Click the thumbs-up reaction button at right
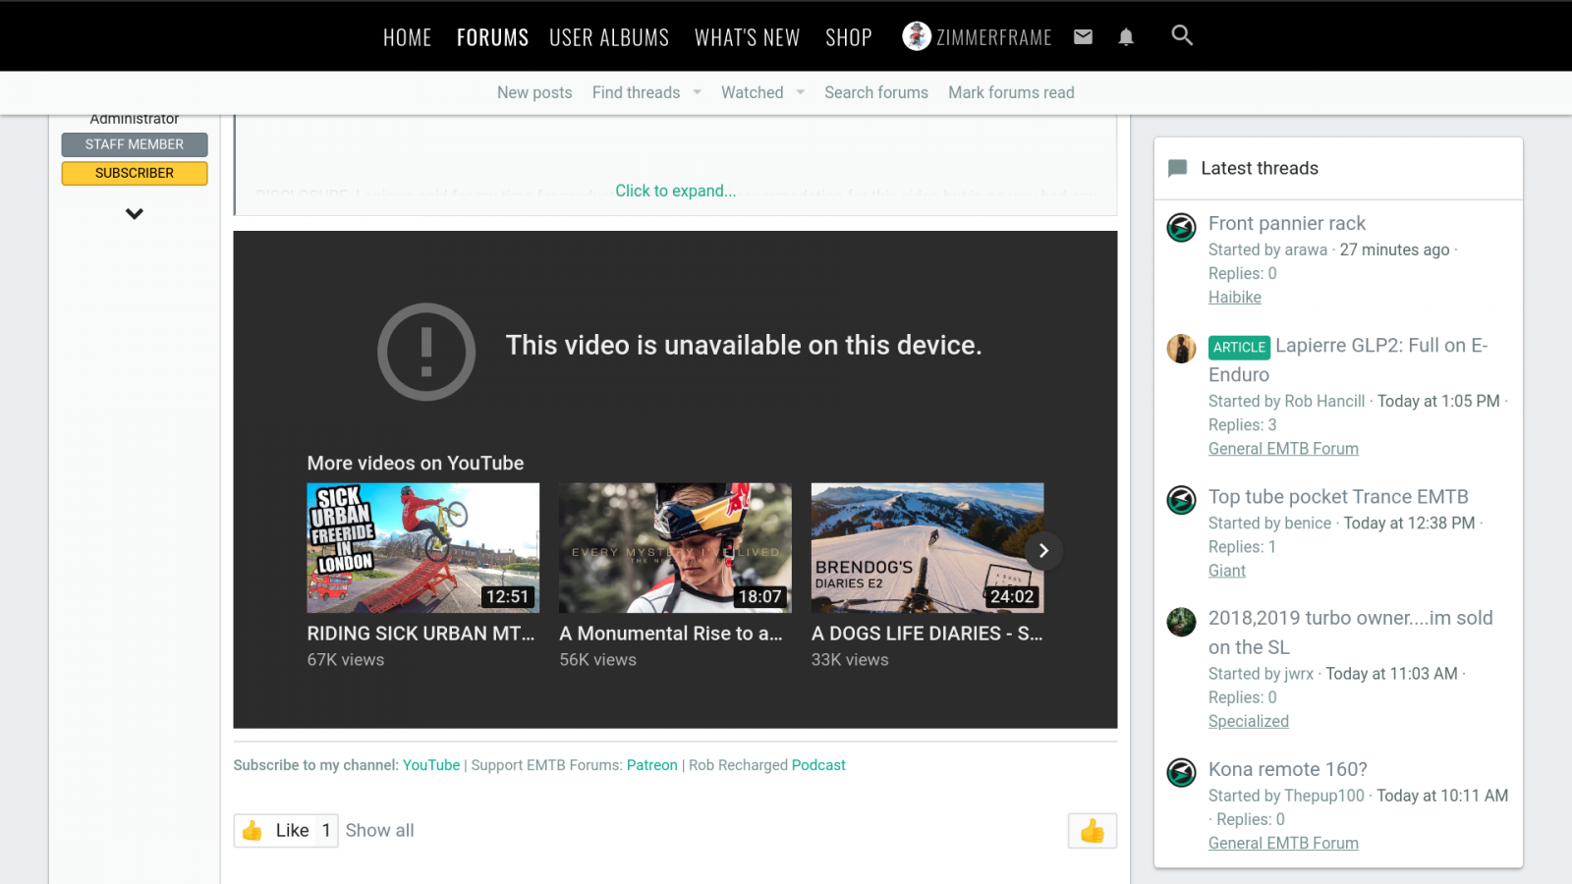The image size is (1572, 884). (x=1093, y=831)
